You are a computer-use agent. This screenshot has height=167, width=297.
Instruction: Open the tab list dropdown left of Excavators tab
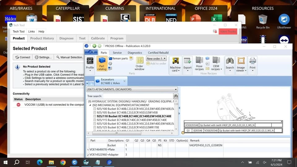pos(87,83)
